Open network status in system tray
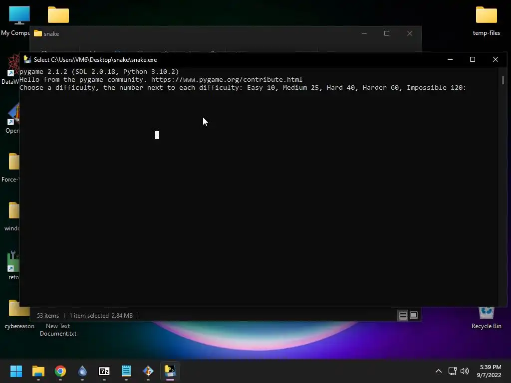 tap(452, 371)
